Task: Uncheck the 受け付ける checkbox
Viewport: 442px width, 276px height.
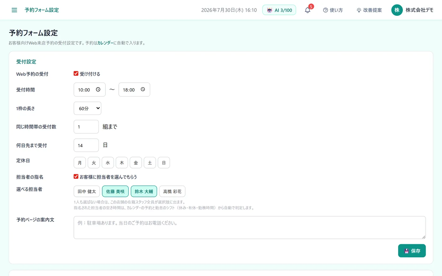Action: coord(76,73)
